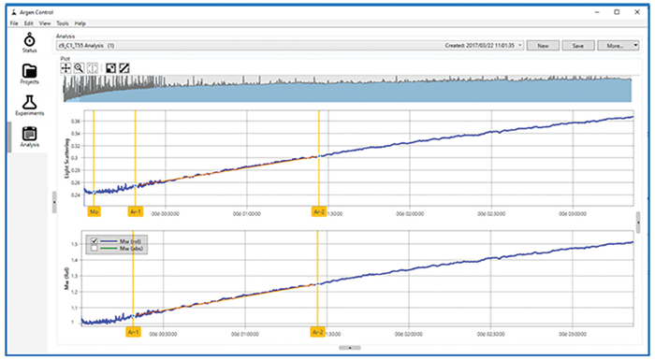
Task: Click the black-and-white square plot tool
Action: point(110,68)
